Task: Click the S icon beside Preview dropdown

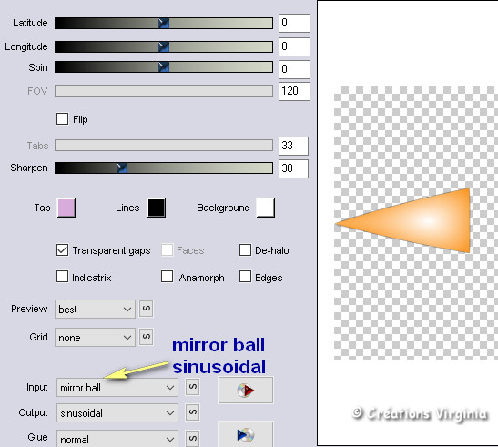Action: [x=146, y=309]
